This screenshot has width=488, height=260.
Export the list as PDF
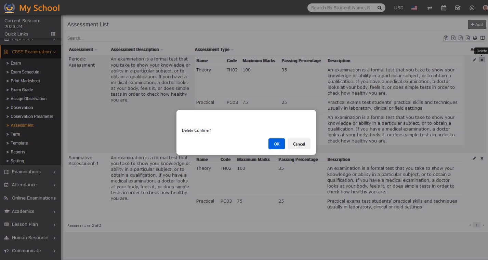[467, 38]
